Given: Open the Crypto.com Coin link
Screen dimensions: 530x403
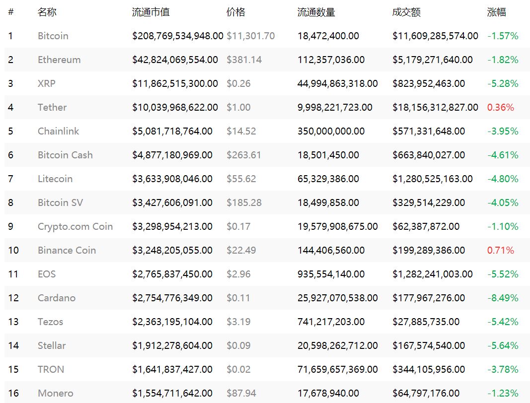Looking at the screenshot, I should pos(76,226).
